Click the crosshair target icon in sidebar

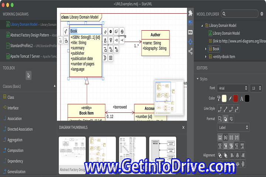[190, 42]
